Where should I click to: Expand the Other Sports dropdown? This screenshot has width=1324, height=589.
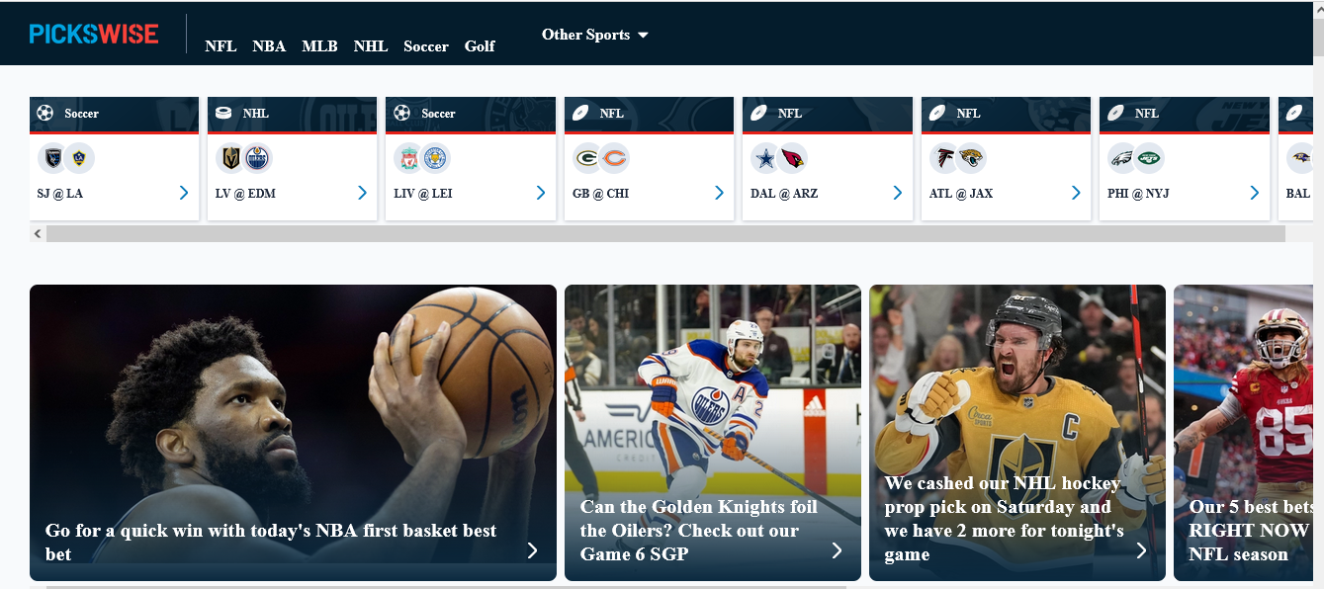(594, 35)
